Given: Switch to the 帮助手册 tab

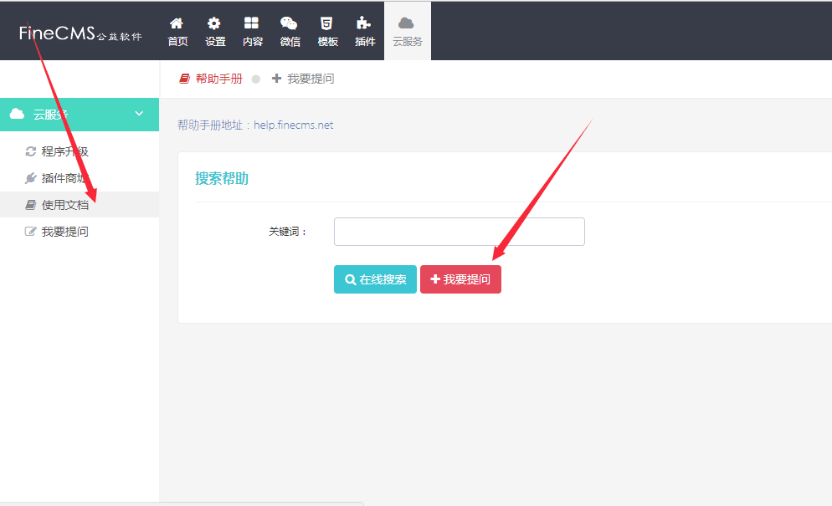Looking at the screenshot, I should 211,79.
